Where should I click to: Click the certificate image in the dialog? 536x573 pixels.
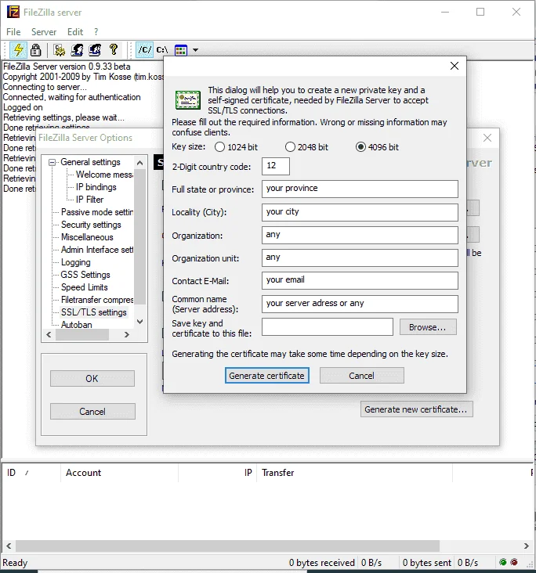pyautogui.click(x=188, y=100)
